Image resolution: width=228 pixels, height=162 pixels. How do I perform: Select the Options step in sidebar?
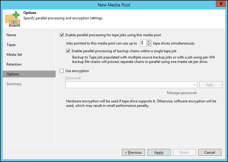13,74
